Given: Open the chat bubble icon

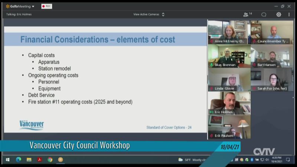Looking at the screenshot, I should click(264, 14).
